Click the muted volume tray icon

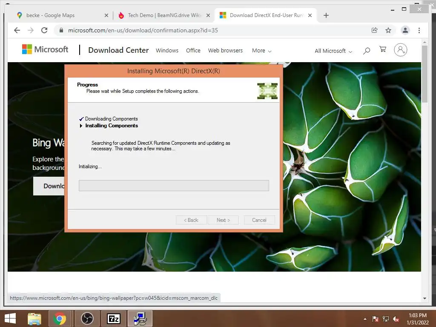click(x=396, y=319)
